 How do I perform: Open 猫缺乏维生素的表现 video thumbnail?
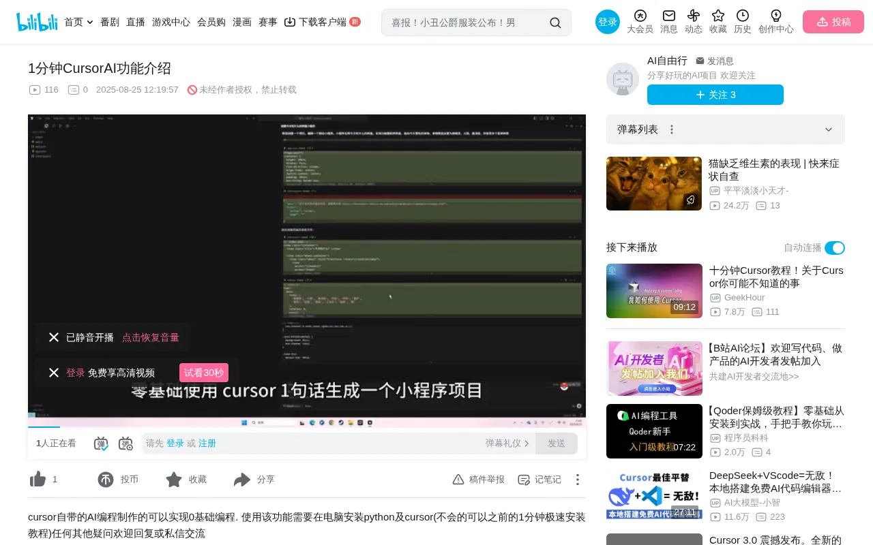pos(654,183)
